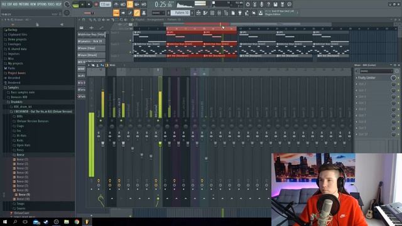This screenshot has width=402, height=226.
Task: Click the tempo tapper icon
Action: point(247,13)
